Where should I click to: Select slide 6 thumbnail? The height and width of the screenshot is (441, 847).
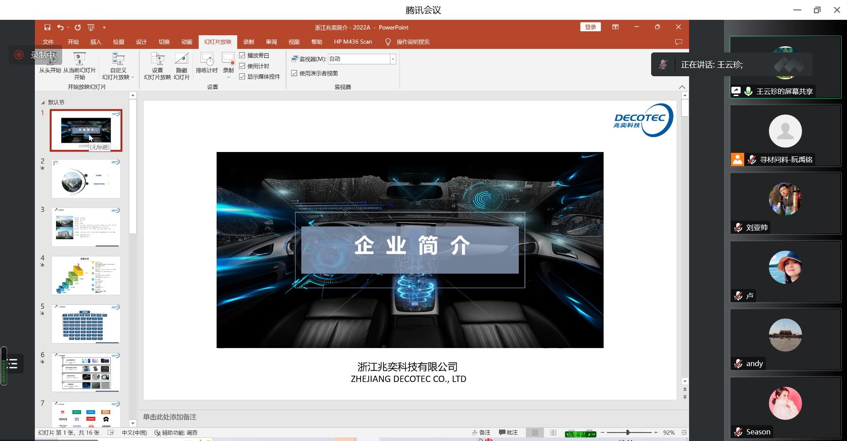[86, 373]
